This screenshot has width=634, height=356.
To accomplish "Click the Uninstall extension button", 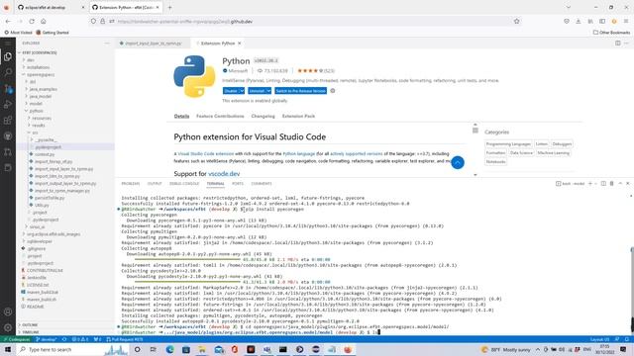I will click(257, 91).
